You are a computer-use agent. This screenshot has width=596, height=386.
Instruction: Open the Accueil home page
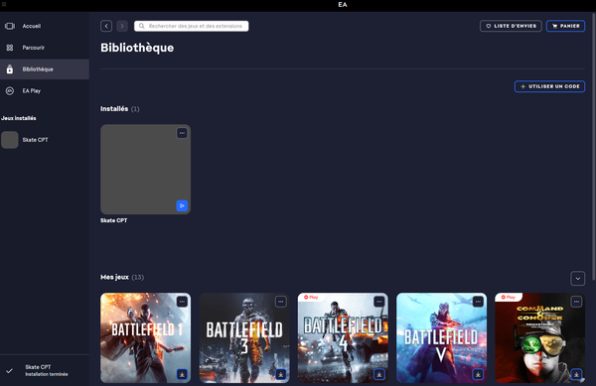coord(45,26)
